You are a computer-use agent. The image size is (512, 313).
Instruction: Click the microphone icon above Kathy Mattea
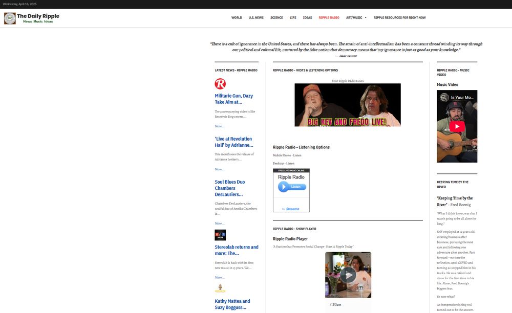tap(220, 288)
